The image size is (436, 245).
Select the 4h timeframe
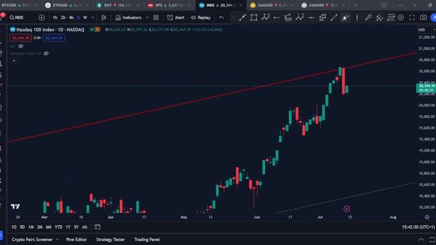coord(71,18)
